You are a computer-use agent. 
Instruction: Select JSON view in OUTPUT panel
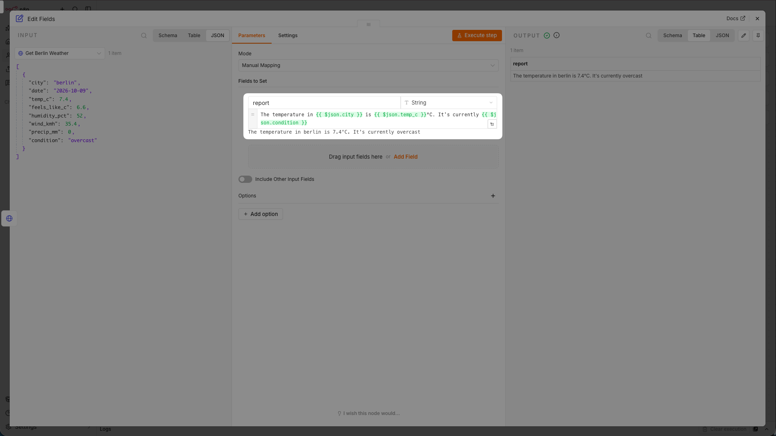[x=722, y=36]
